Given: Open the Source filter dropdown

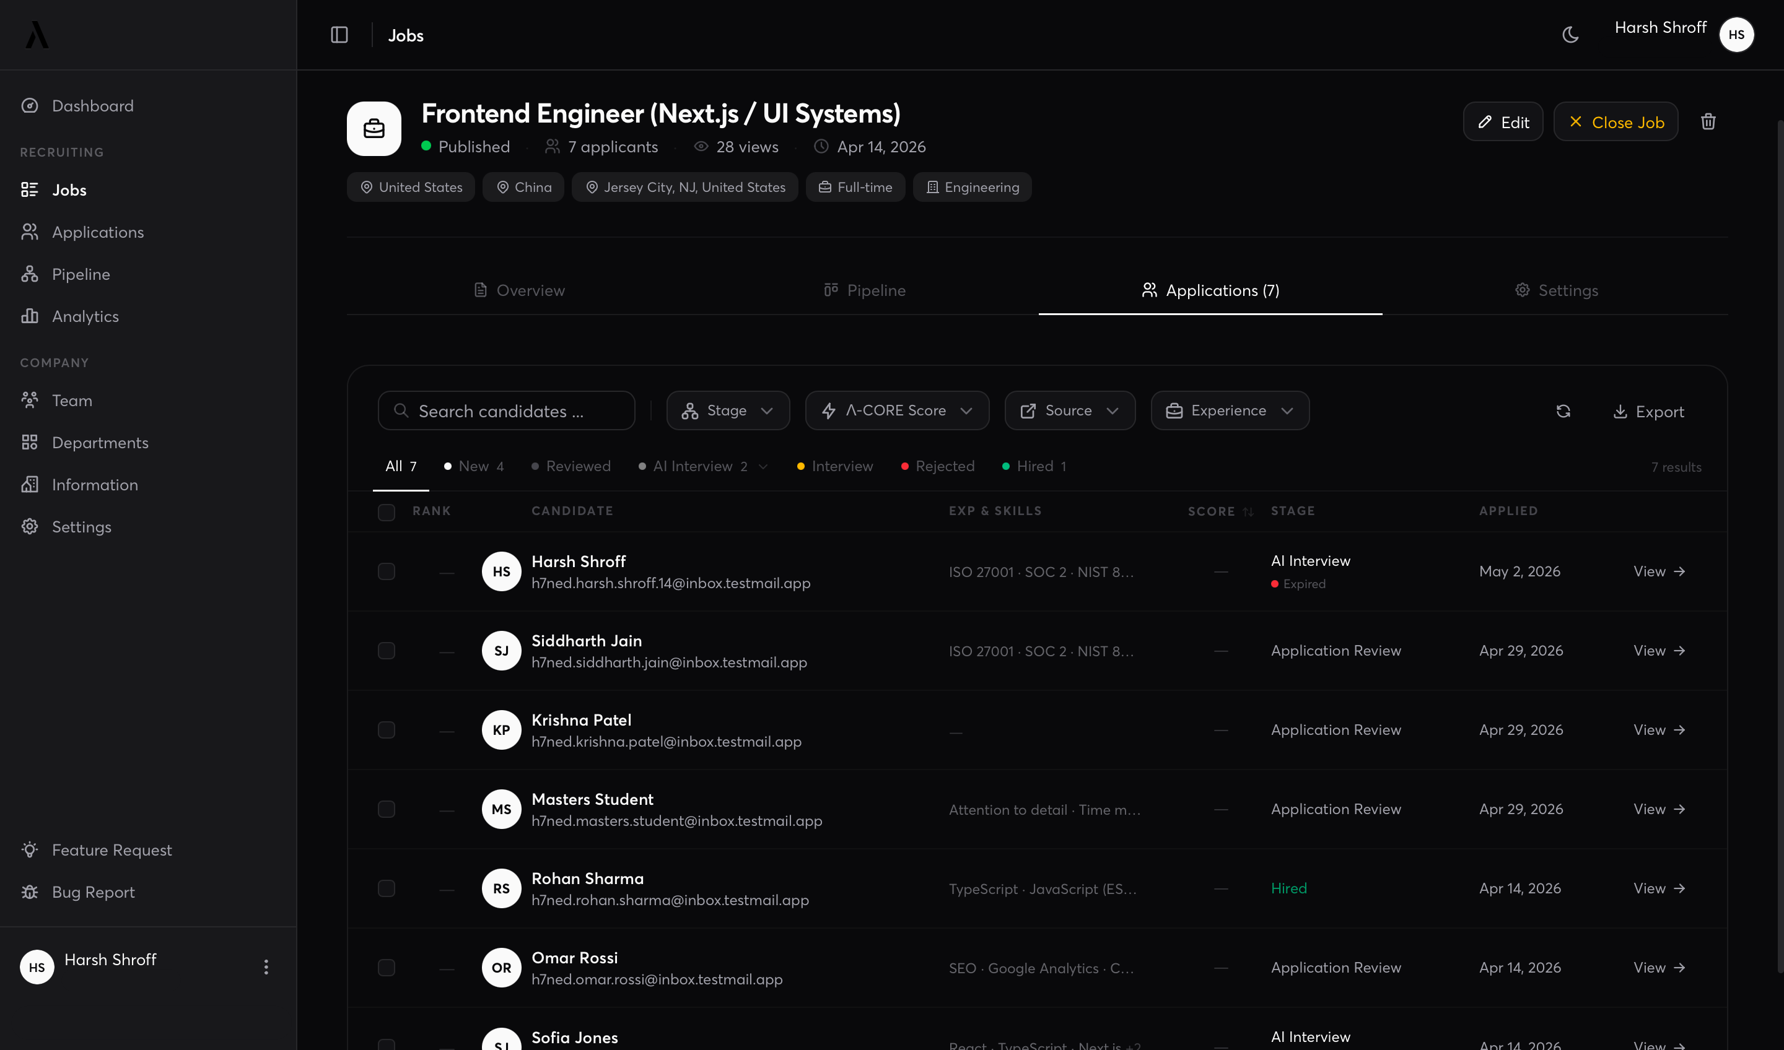Looking at the screenshot, I should 1070,410.
